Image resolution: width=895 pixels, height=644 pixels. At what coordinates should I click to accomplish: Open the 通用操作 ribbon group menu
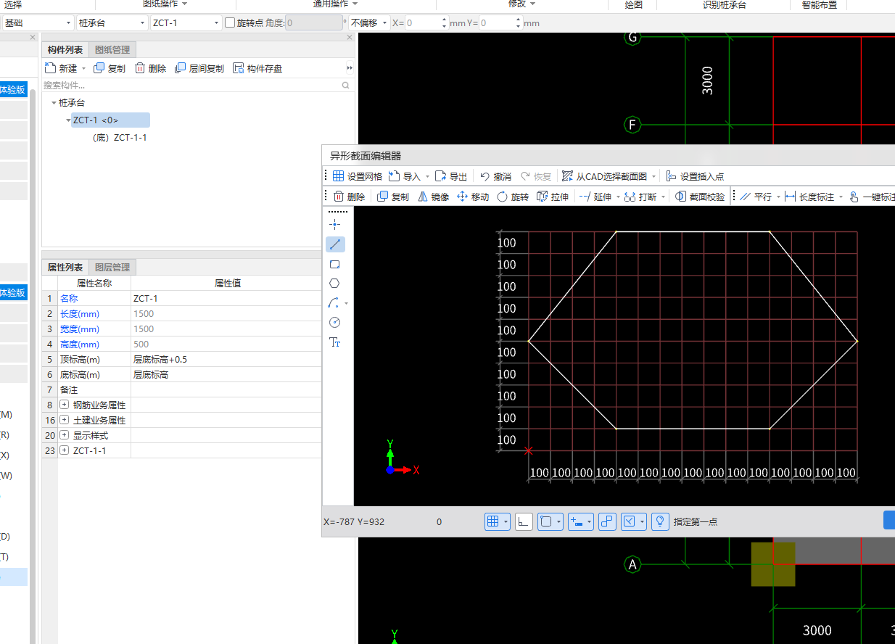(x=337, y=4)
